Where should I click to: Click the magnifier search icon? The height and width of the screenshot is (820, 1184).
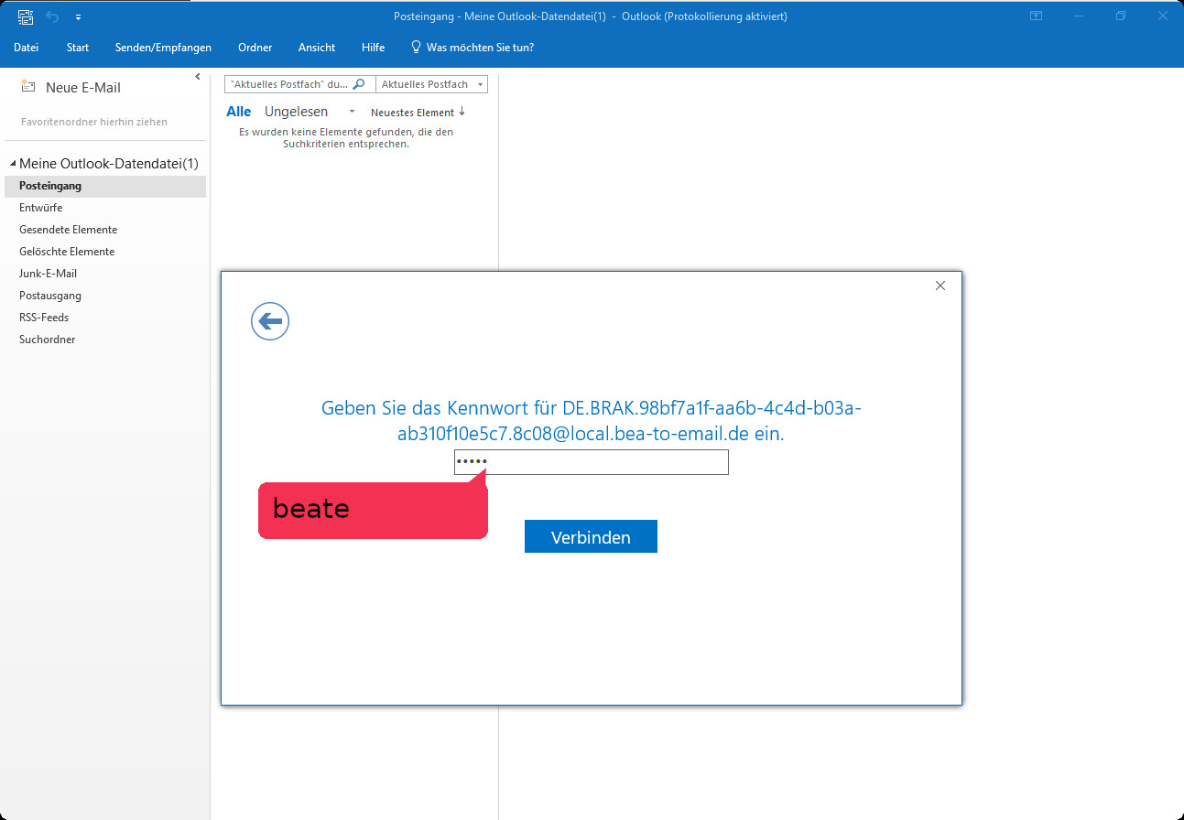(x=359, y=84)
